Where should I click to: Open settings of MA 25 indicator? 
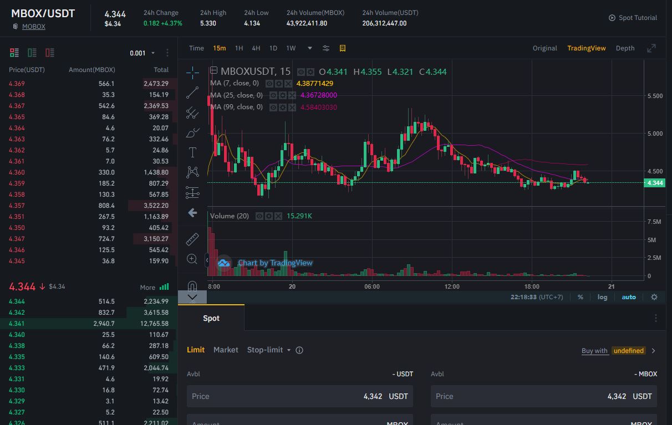tap(283, 95)
